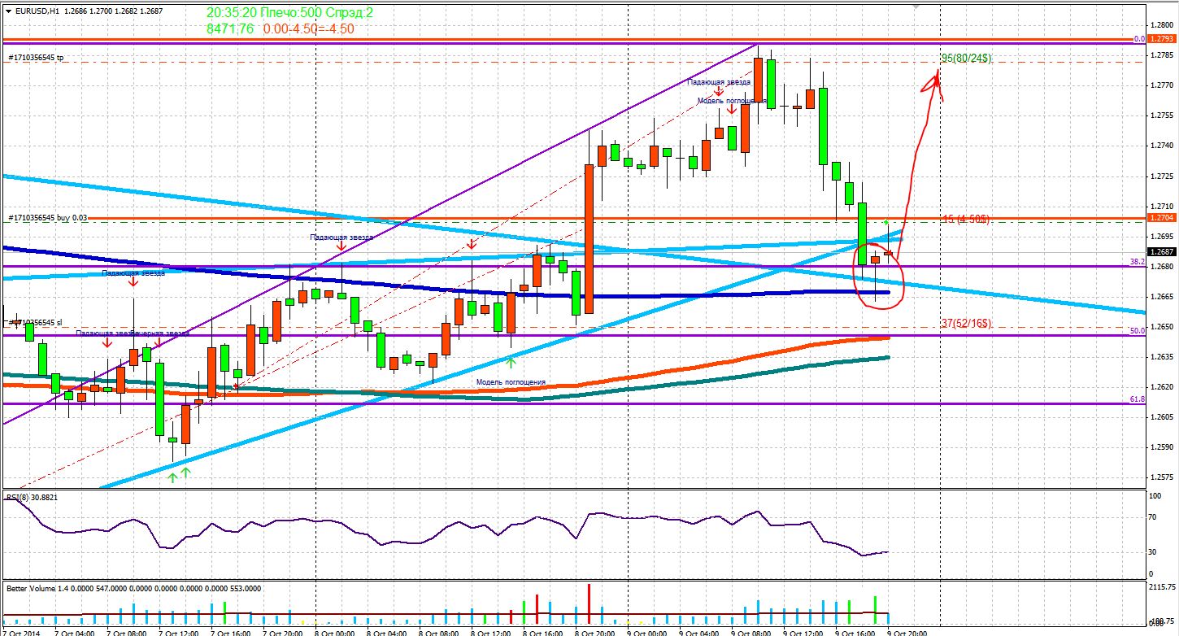Click the 1.2800 price scale value
1179x636 pixels.
[1161, 24]
